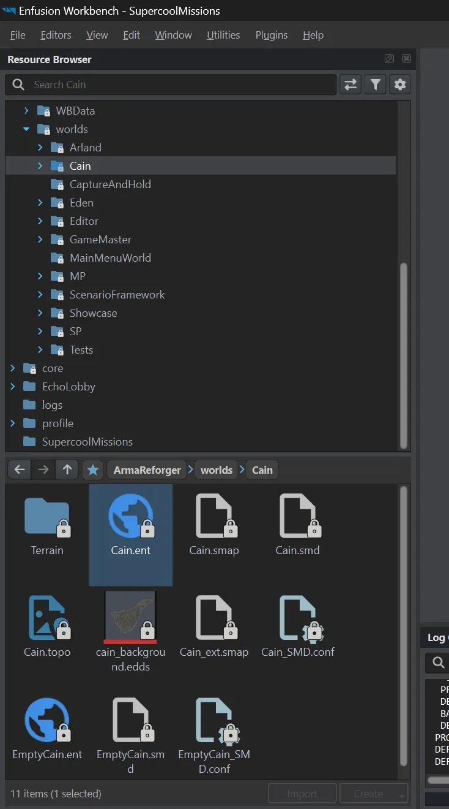
Task: Select the WBData tree item
Action: pos(75,111)
